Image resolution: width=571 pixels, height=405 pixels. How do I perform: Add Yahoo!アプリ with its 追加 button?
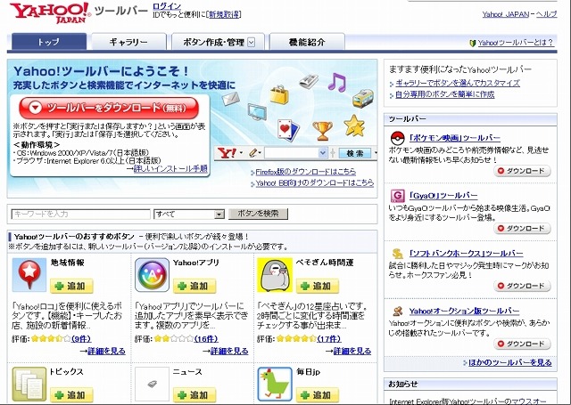point(194,287)
